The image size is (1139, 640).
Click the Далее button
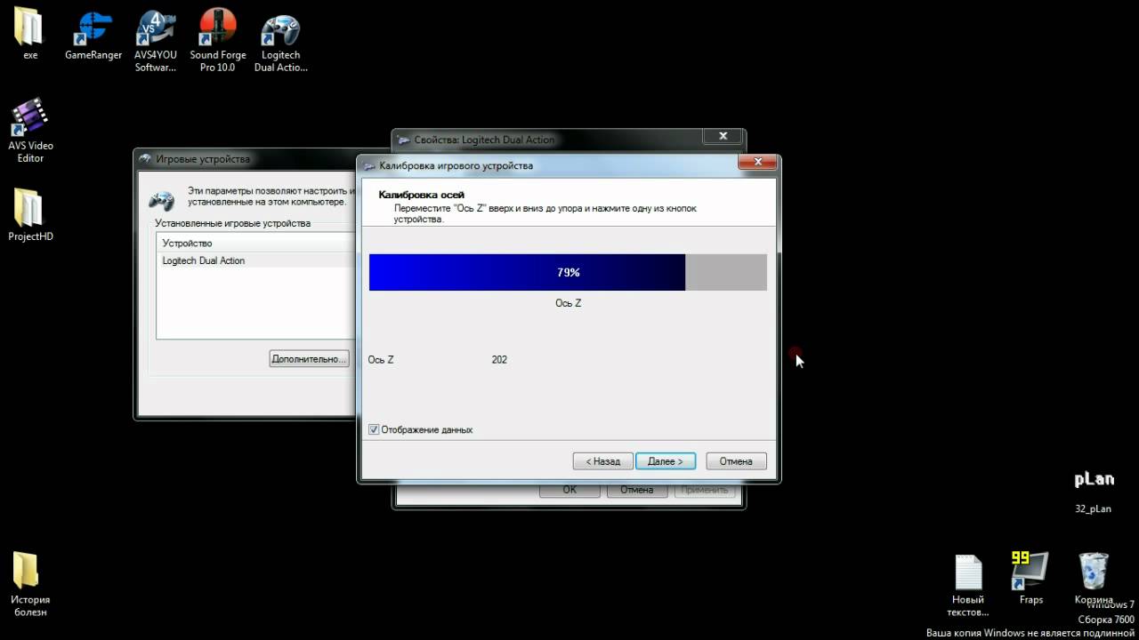(666, 461)
